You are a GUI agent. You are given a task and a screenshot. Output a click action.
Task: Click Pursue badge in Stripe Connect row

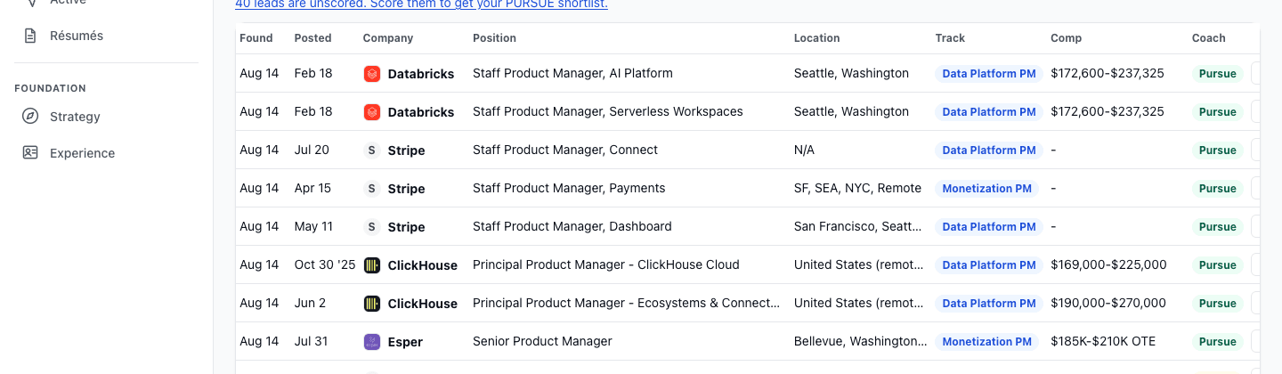(1217, 150)
